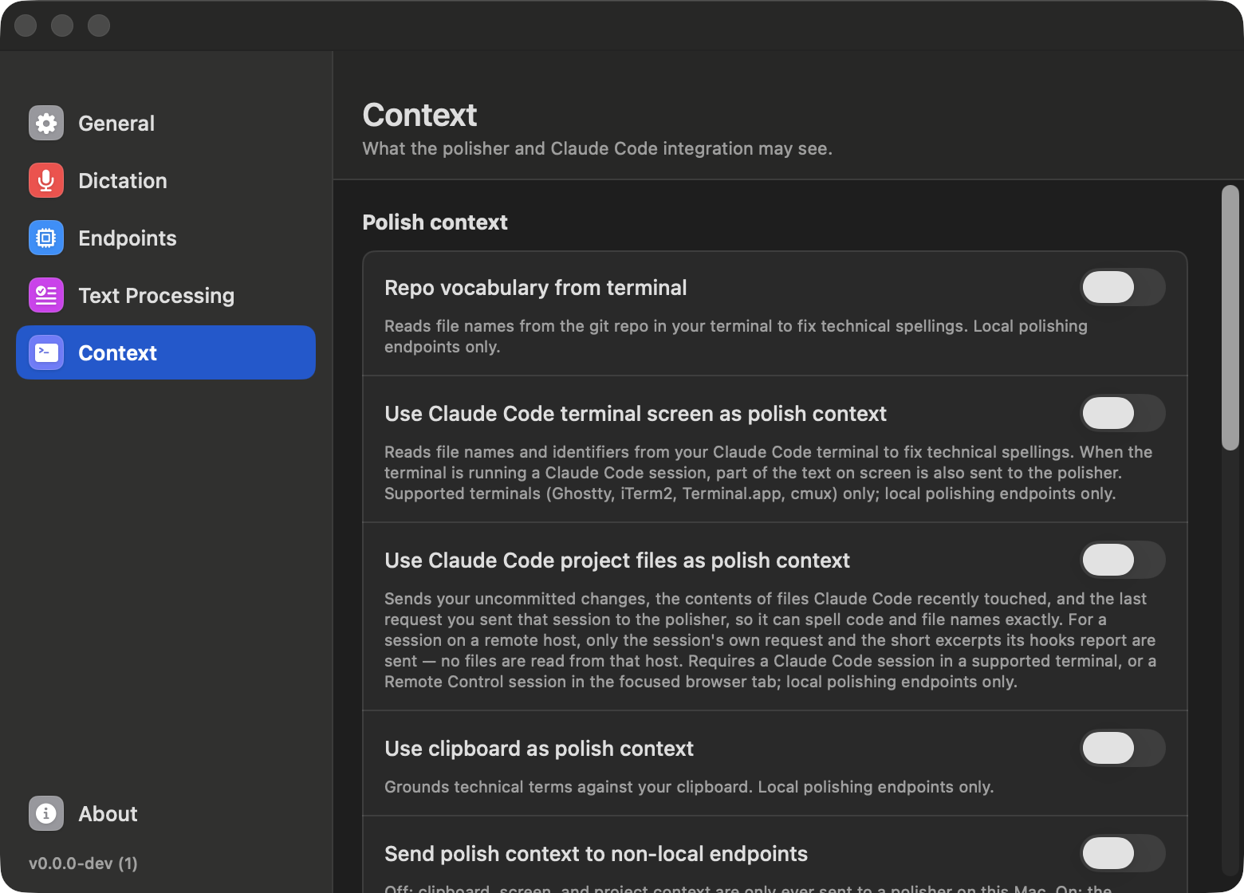
Task: Click the Endpoints chip icon
Action: (46, 238)
